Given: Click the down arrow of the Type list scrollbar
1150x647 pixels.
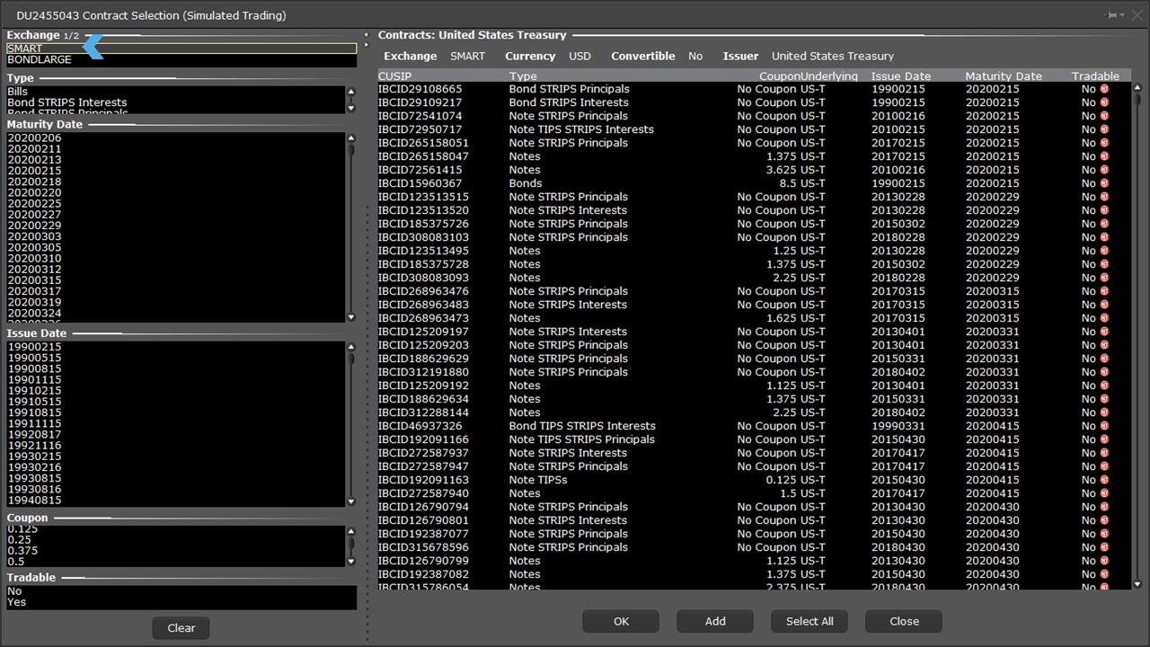Looking at the screenshot, I should 351,108.
